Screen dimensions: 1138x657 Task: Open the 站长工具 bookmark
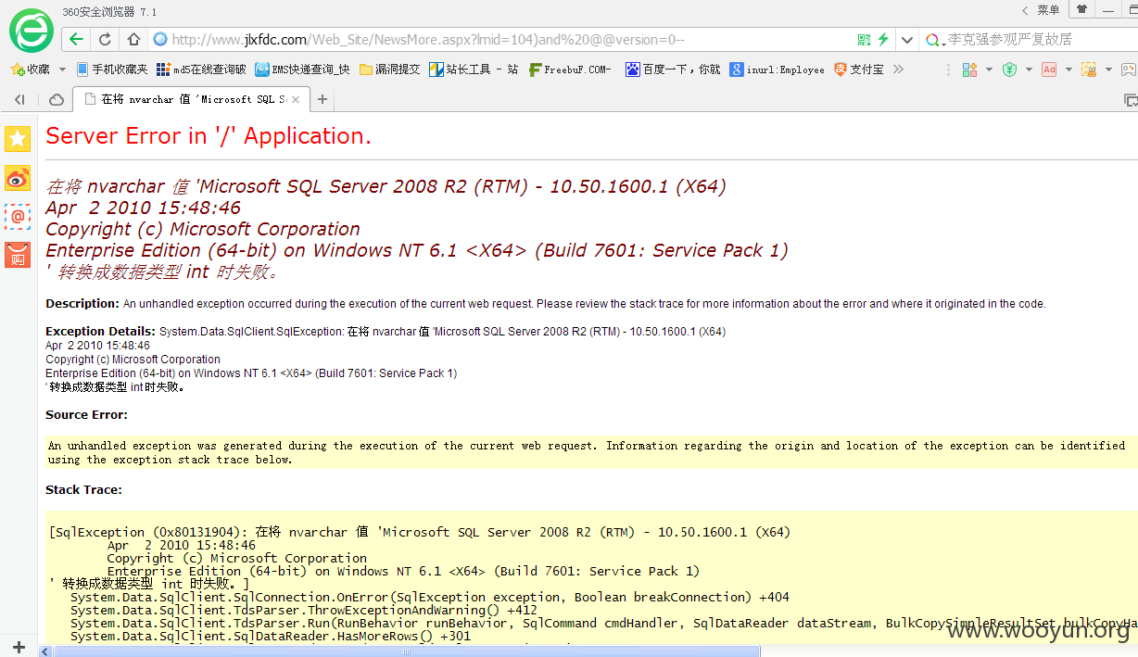coord(473,69)
